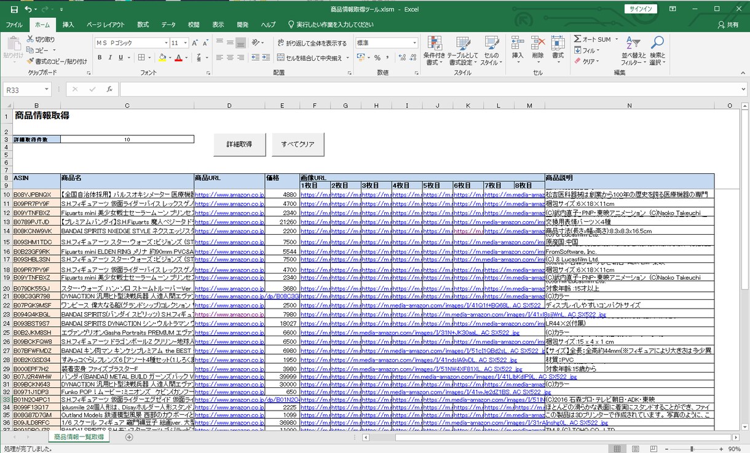Undo the last action in the title bar

[x=29, y=9]
